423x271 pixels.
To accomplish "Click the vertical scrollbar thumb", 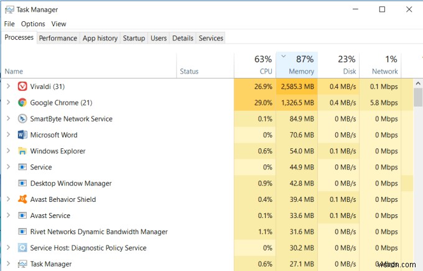I will point(418,97).
